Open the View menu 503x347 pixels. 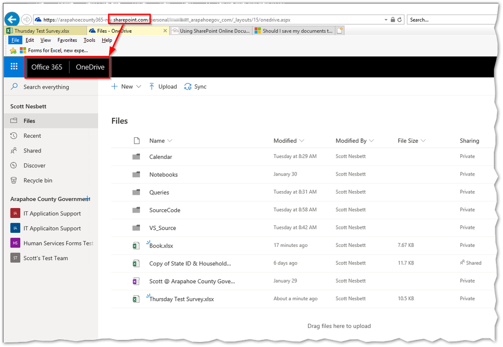(x=45, y=40)
